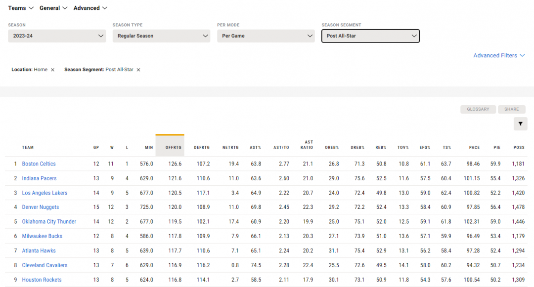The height and width of the screenshot is (287, 534).
Task: Open Houston Rockets team link
Action: point(42,280)
